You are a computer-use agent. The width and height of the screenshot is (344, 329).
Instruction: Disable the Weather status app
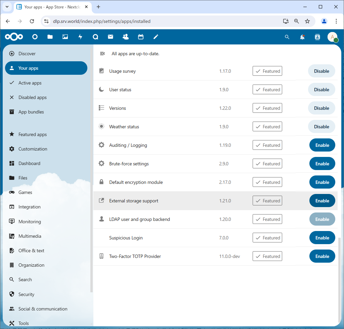(x=321, y=127)
